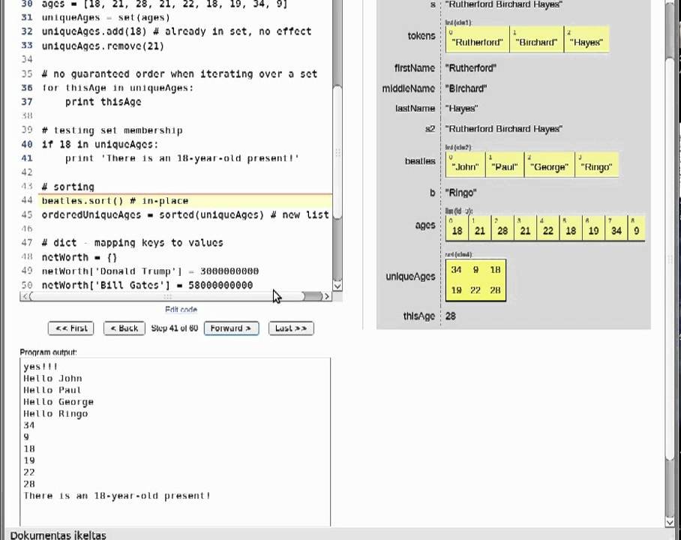Click the code pane horizontal scrollbar track
681x540 pixels.
(x=176, y=296)
